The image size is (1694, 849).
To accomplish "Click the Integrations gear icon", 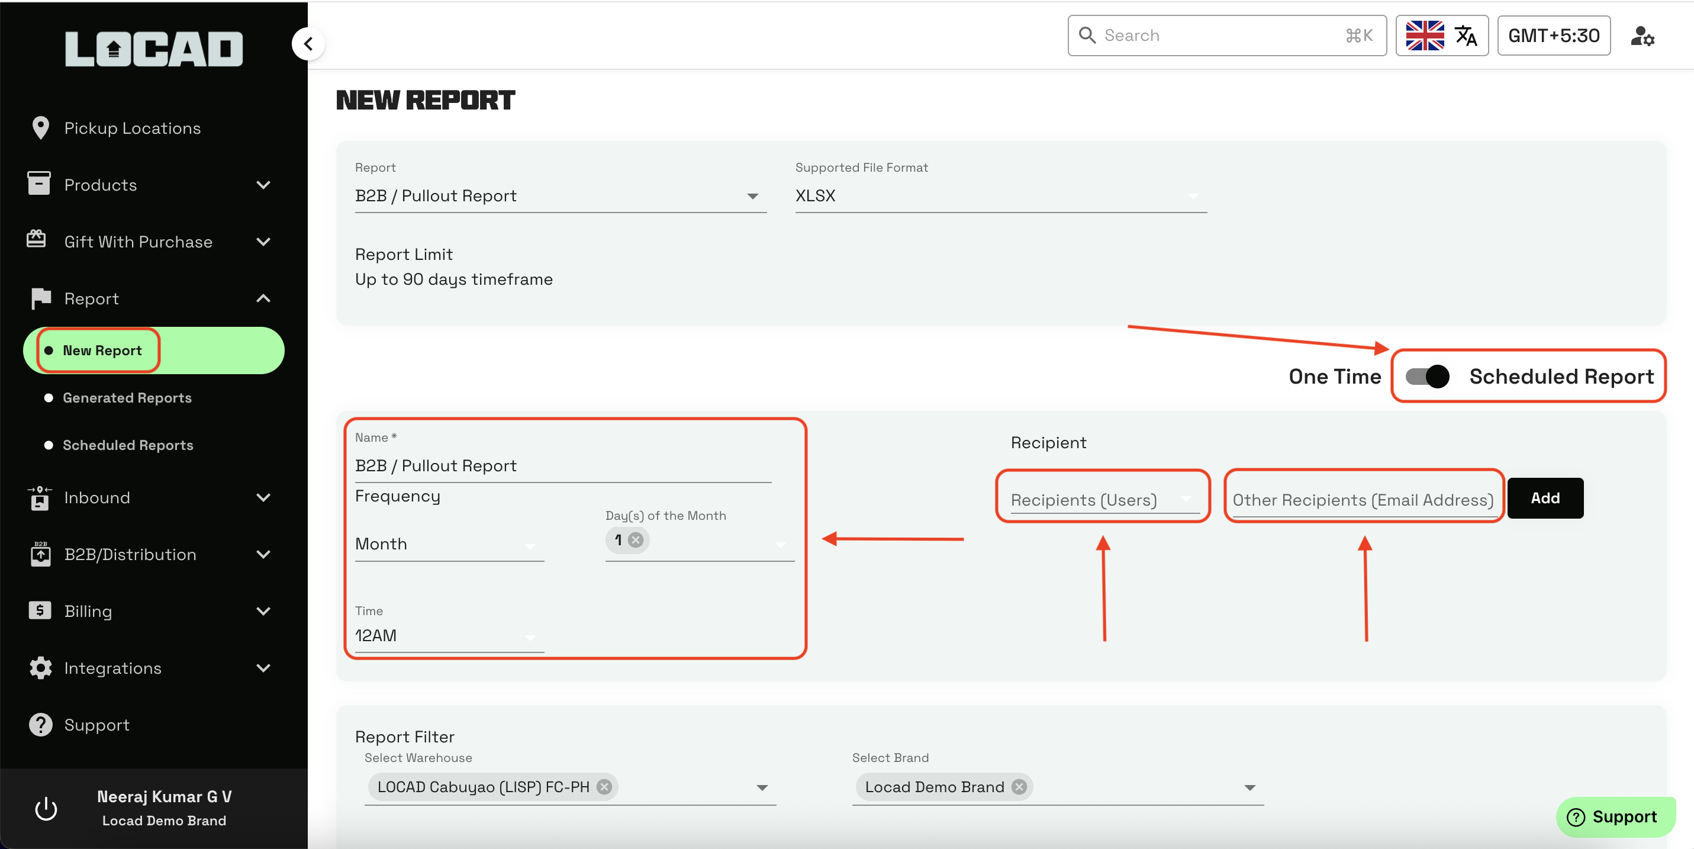I will pos(40,668).
